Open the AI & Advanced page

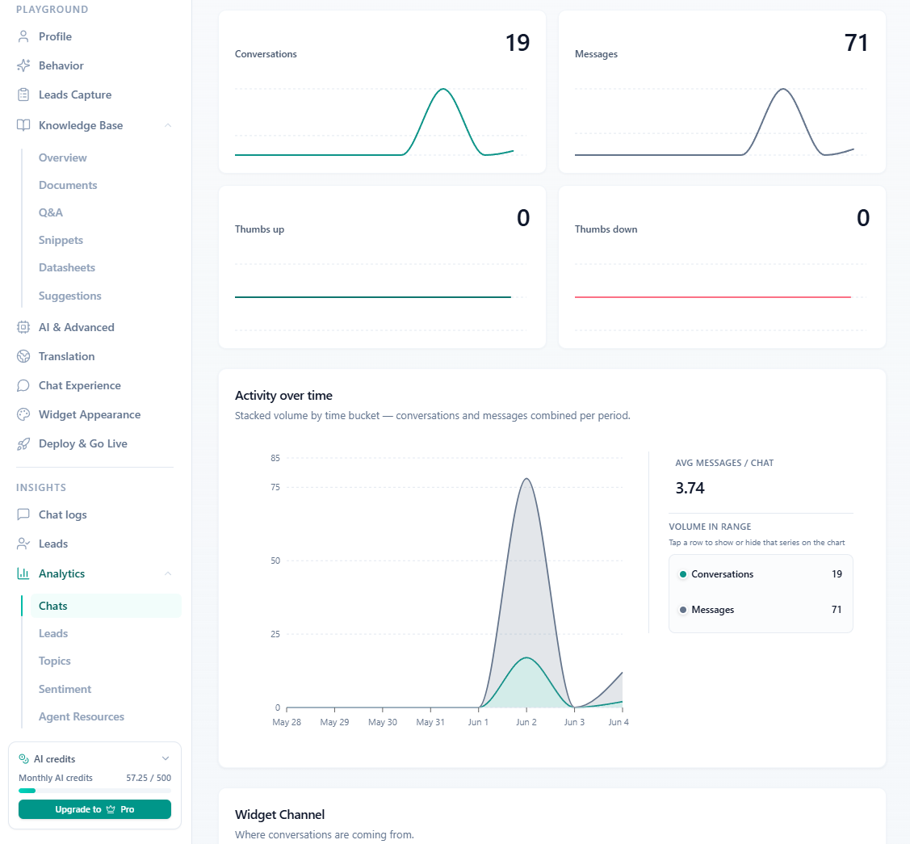pyautogui.click(x=77, y=327)
